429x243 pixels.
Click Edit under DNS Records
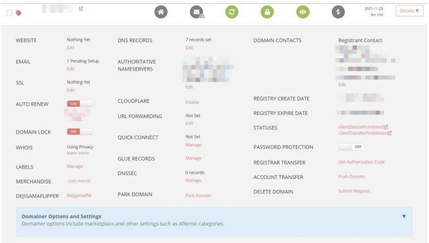[x=189, y=48]
